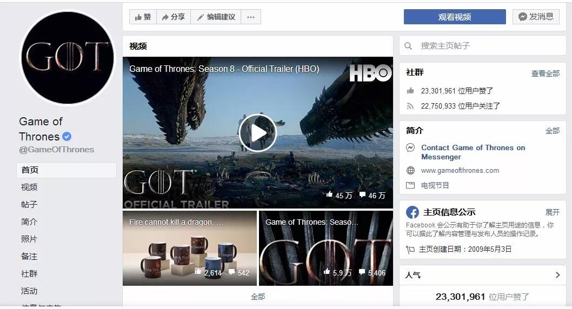572x309 pixels.
Task: Click the blue verified badge icon
Action: tap(66, 137)
